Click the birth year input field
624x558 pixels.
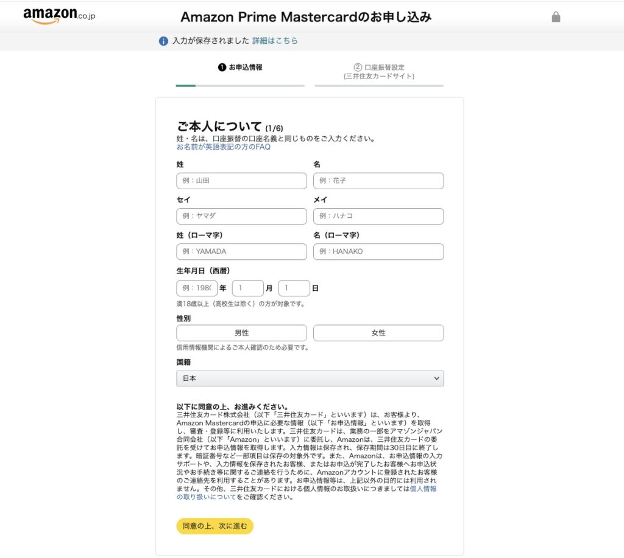pos(197,288)
